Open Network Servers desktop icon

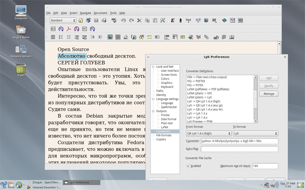point(21,51)
